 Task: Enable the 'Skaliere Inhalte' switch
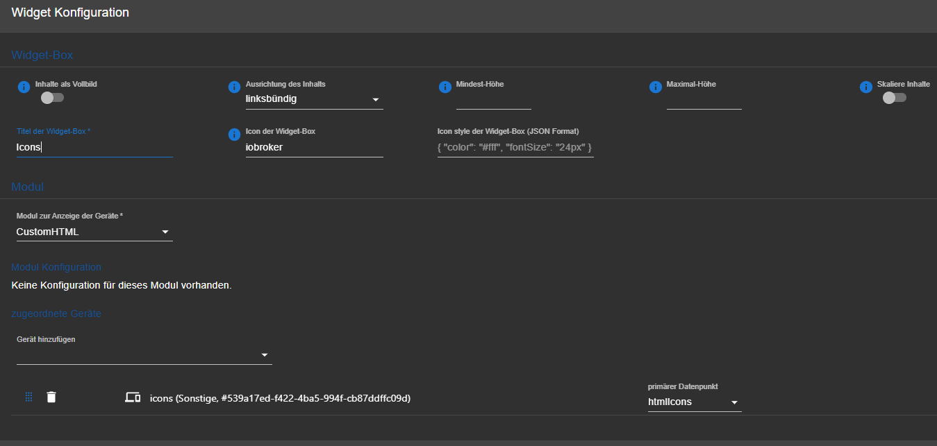pos(894,98)
